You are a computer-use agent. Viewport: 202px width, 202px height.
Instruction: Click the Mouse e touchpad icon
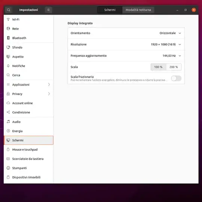8,149
